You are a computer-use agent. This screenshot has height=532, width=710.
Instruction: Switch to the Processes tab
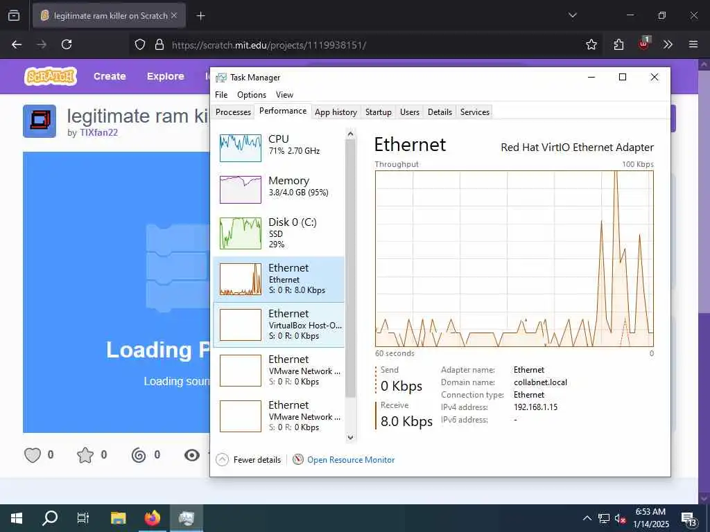[233, 112]
